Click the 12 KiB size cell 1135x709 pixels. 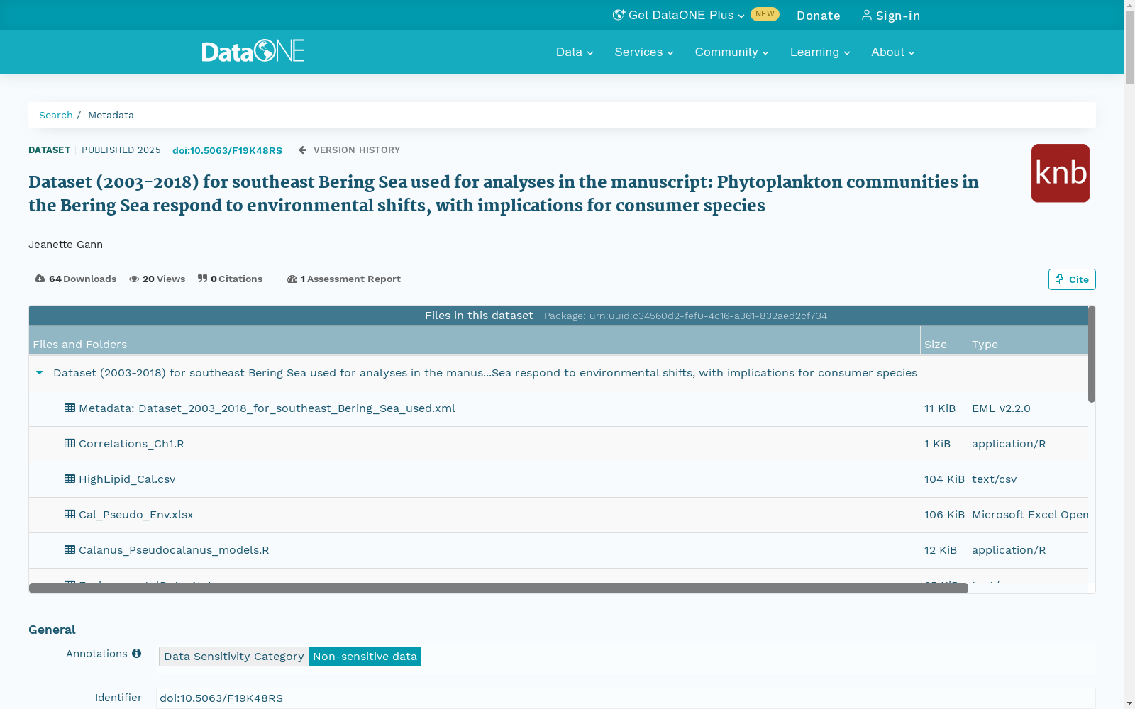(x=941, y=550)
